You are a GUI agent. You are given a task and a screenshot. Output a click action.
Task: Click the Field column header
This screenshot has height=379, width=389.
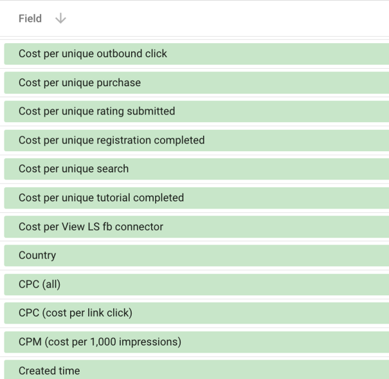tap(30, 19)
